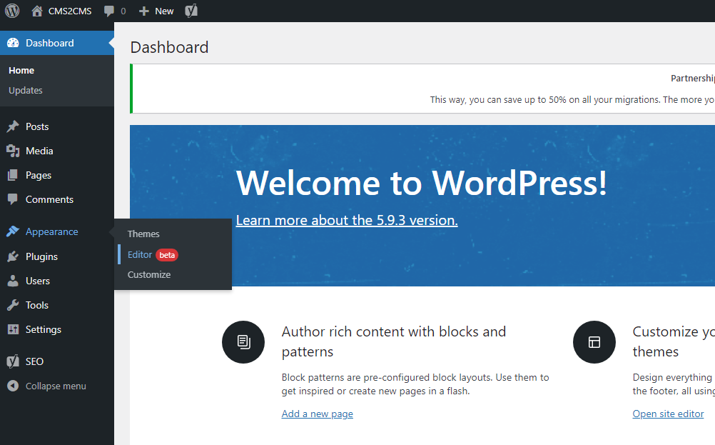Click the Appearance paintbrush icon
This screenshot has height=445, width=715.
(13, 231)
